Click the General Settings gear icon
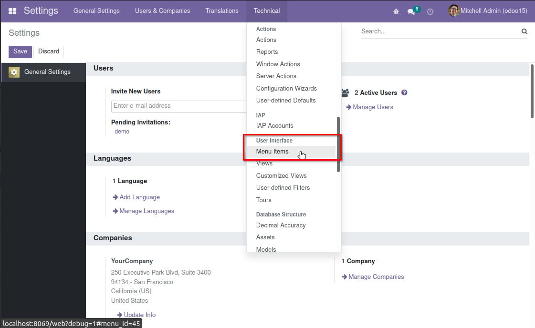The image size is (535, 328). 14,72
